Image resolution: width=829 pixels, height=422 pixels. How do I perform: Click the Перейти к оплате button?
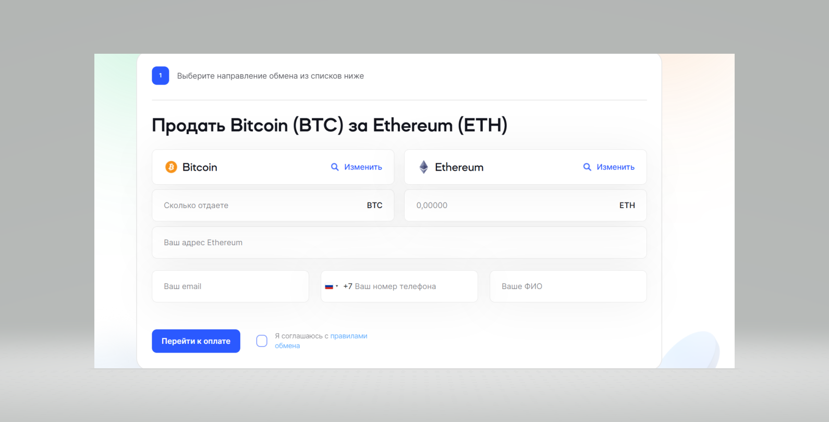click(x=196, y=341)
